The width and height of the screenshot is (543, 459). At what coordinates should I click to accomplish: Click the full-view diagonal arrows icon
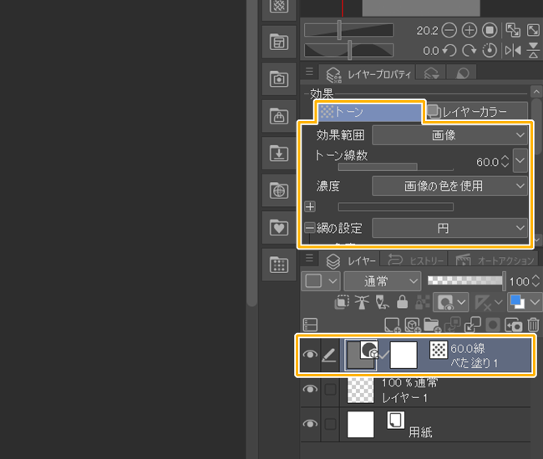coord(533,30)
